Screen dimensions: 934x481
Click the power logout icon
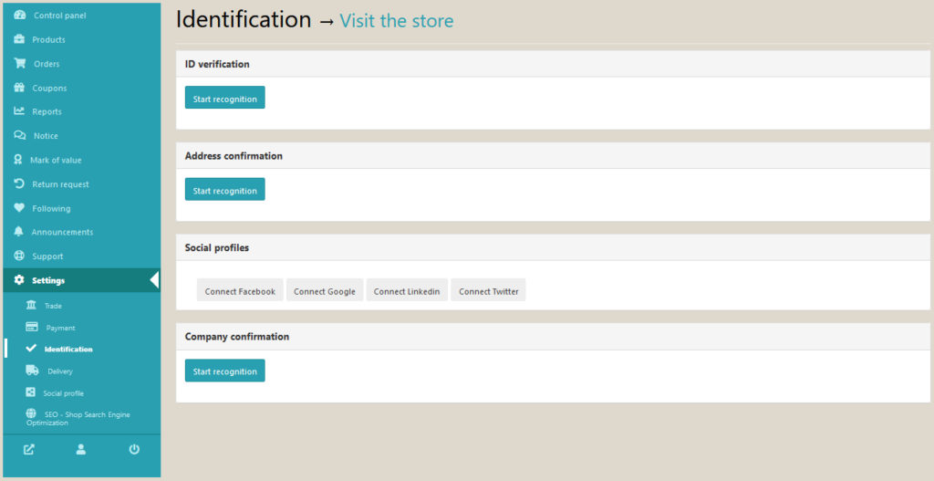point(134,449)
